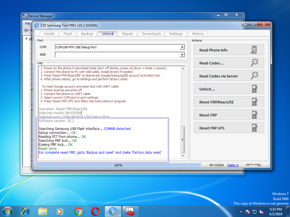290x217 pixels.
Task: Select the Unlock tab
Action: 108,34
